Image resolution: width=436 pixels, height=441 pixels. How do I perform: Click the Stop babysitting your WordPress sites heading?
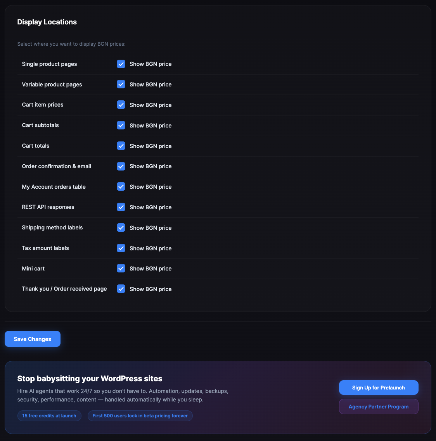[90, 379]
